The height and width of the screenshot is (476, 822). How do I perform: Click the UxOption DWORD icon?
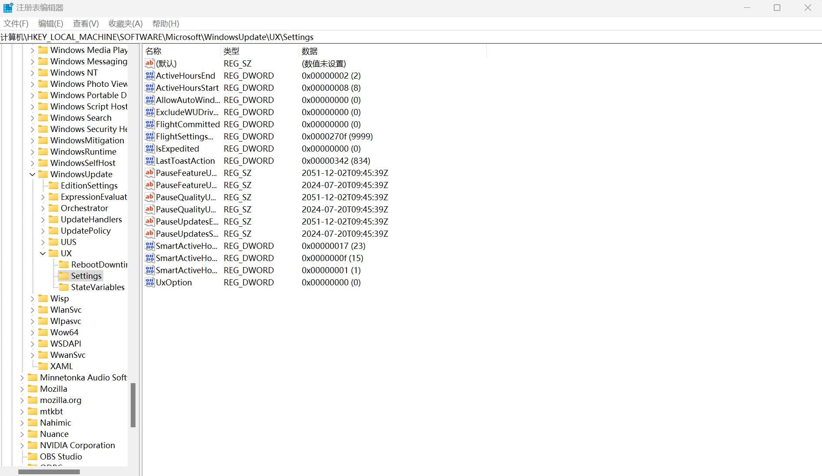coord(150,282)
